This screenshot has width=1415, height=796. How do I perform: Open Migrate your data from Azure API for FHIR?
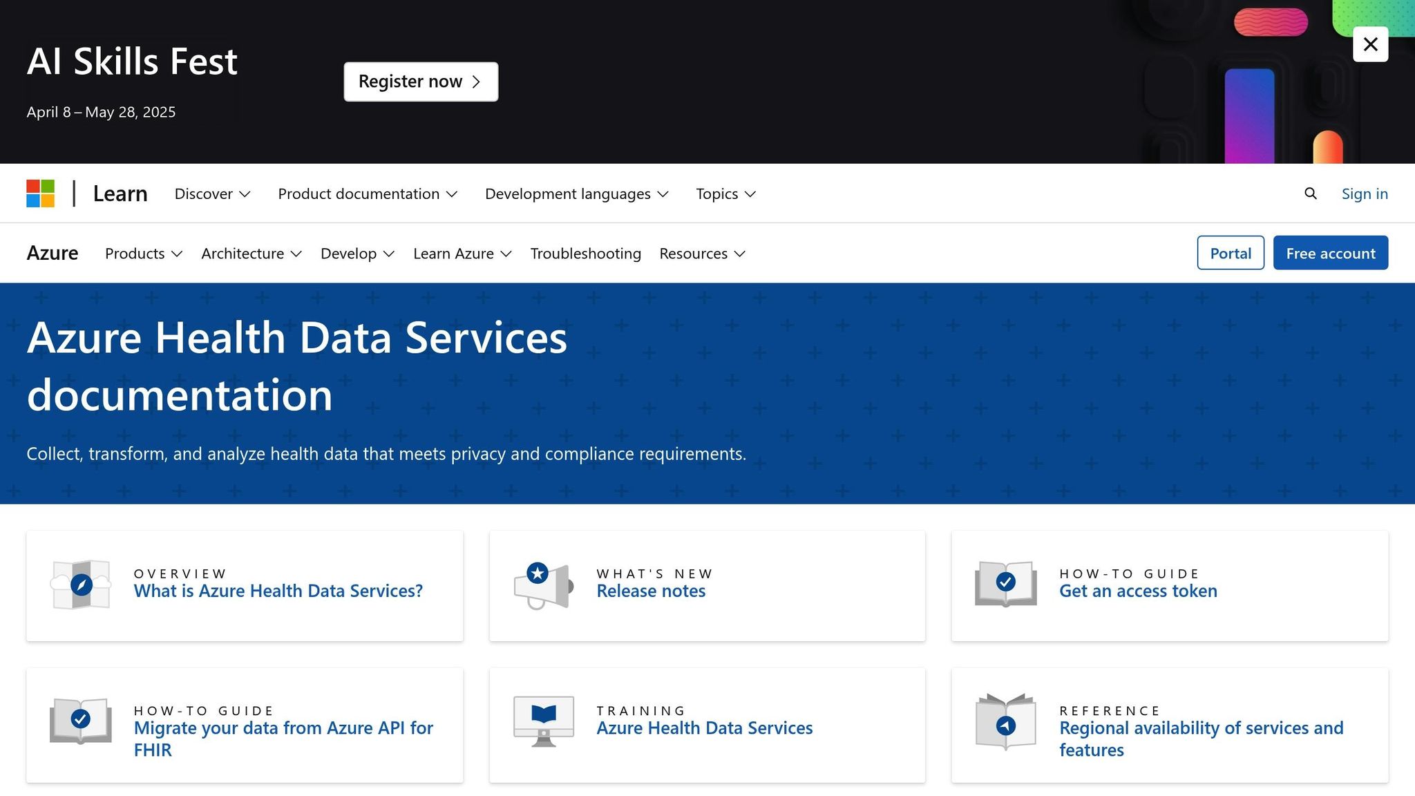pyautogui.click(x=283, y=739)
